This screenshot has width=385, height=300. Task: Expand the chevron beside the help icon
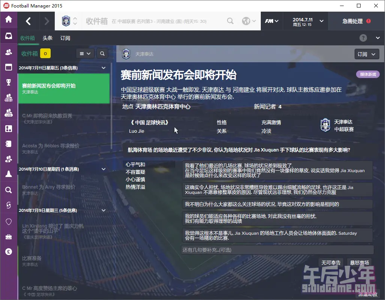[x=377, y=38]
